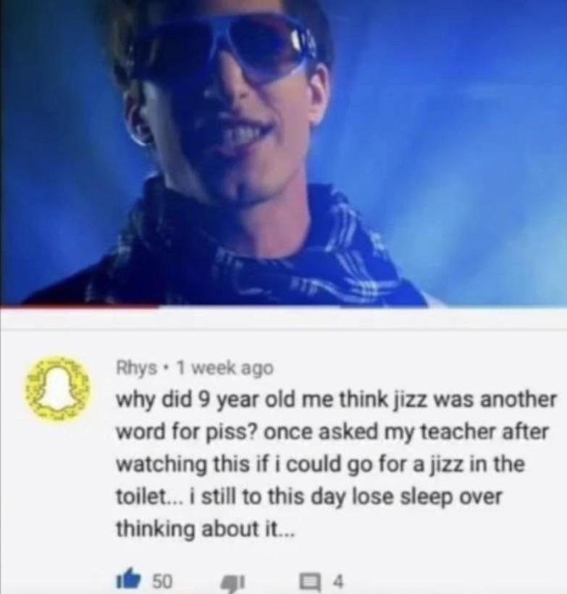This screenshot has height=594, width=567.
Task: Open the channel via the Rhys username
Action: [x=136, y=368]
